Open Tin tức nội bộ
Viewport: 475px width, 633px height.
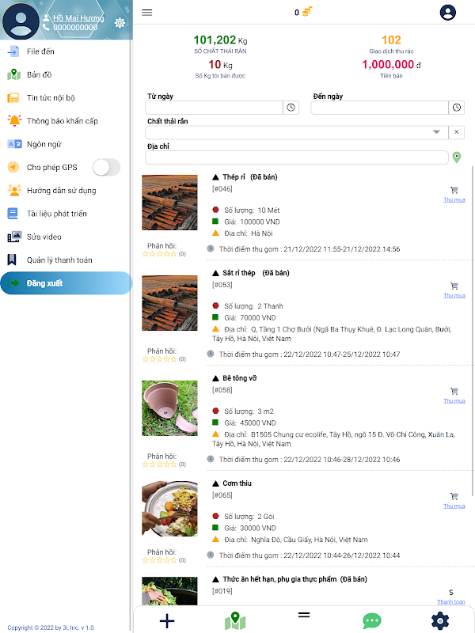(x=65, y=97)
